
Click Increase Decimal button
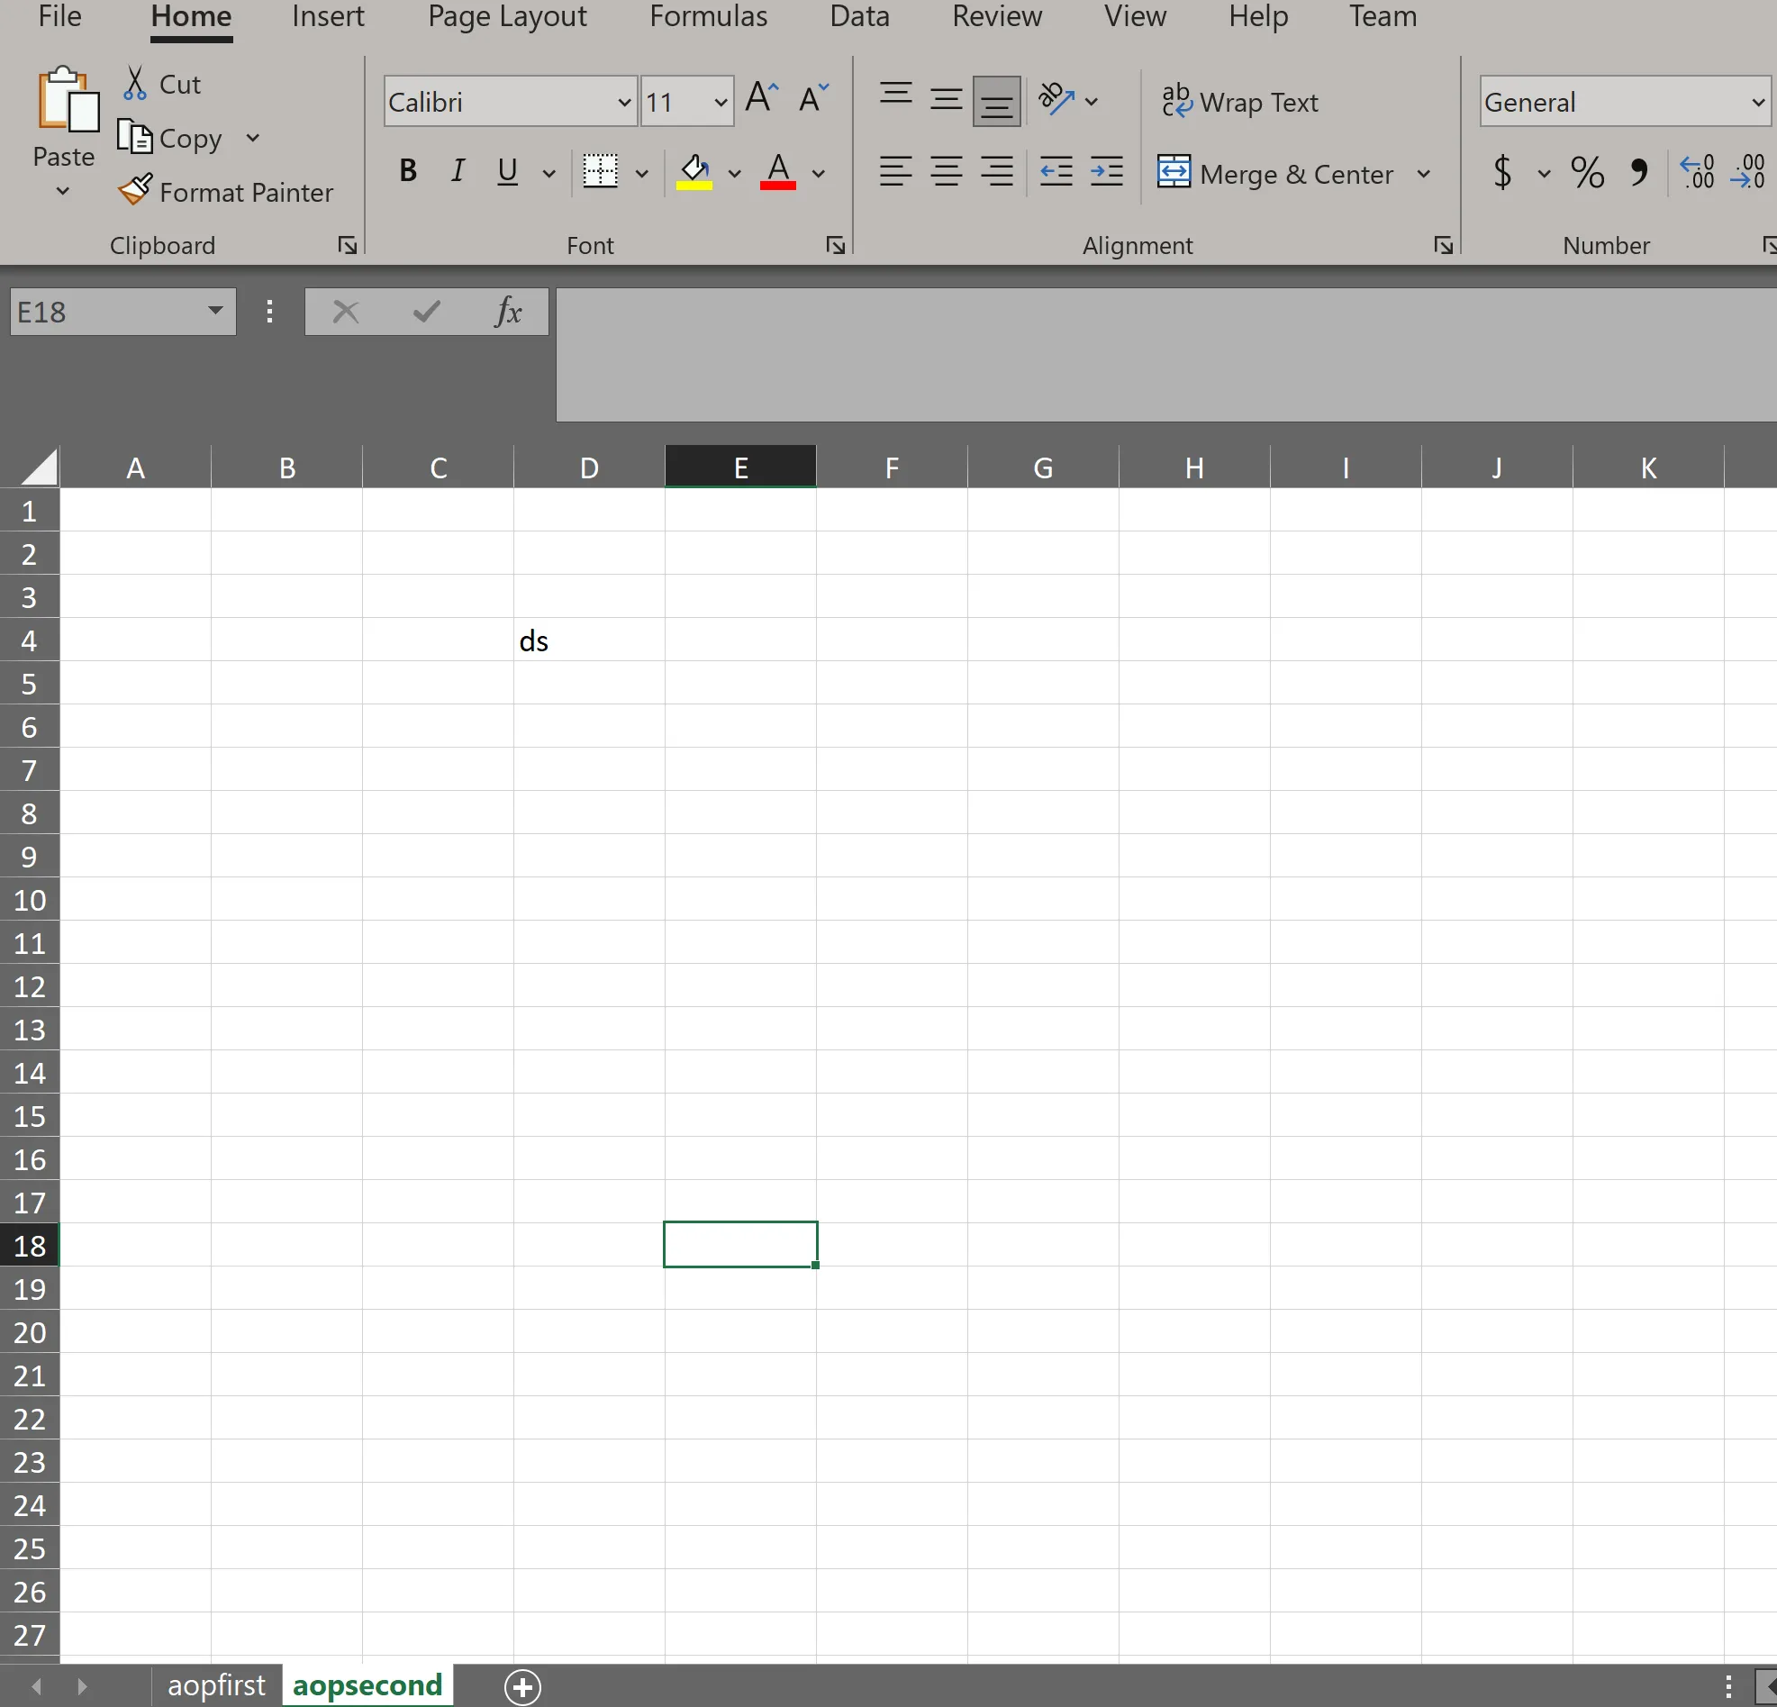pos(1697,171)
